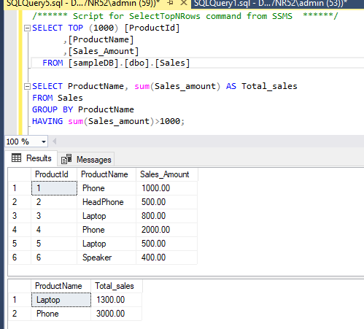The width and height of the screenshot is (364, 329).
Task: Switch to the Messages tab
Action: tap(86, 159)
